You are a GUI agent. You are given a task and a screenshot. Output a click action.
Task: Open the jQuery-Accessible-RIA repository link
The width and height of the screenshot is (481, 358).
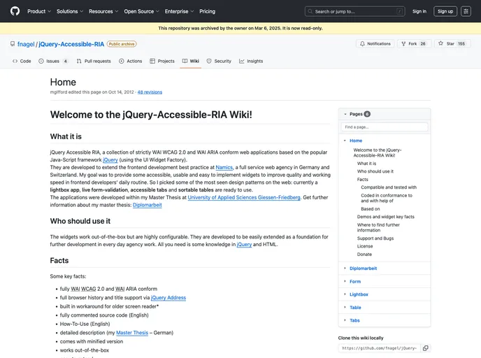71,44
